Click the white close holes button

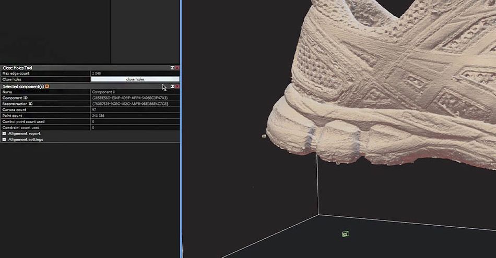pos(135,79)
